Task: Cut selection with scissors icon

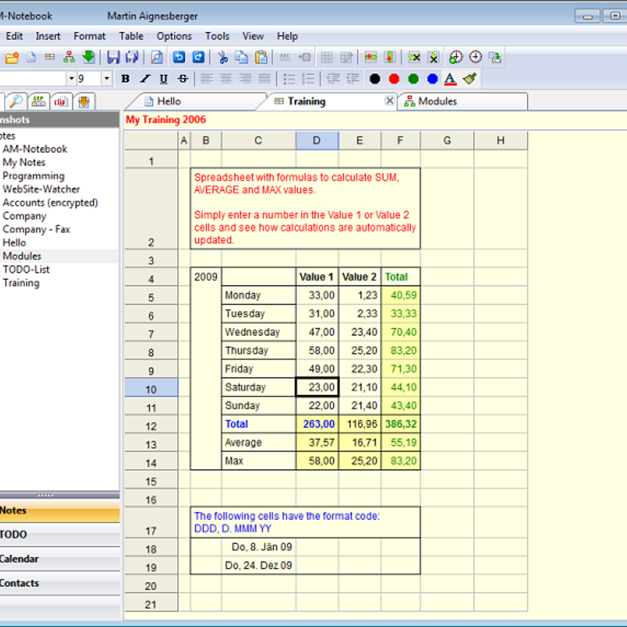Action: pos(223,58)
